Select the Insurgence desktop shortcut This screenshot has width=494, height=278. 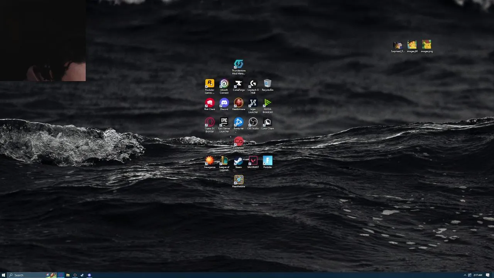(210, 163)
